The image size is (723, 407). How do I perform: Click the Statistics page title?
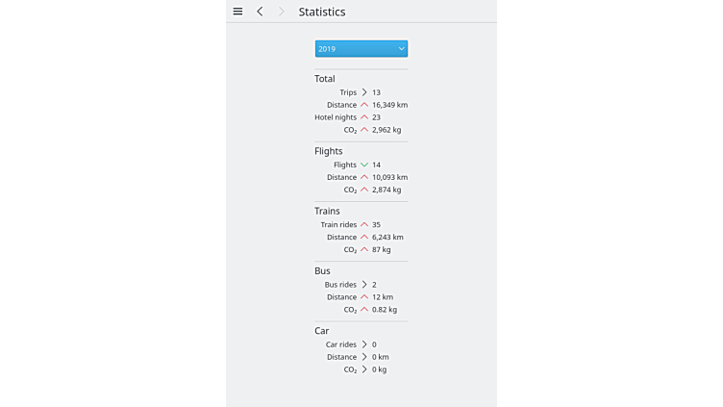tap(321, 12)
